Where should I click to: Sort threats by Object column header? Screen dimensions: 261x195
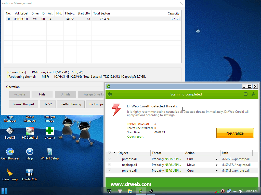pyautogui.click(x=134, y=153)
